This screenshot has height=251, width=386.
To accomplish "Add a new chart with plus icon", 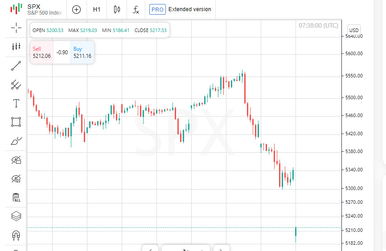I will point(77,9).
